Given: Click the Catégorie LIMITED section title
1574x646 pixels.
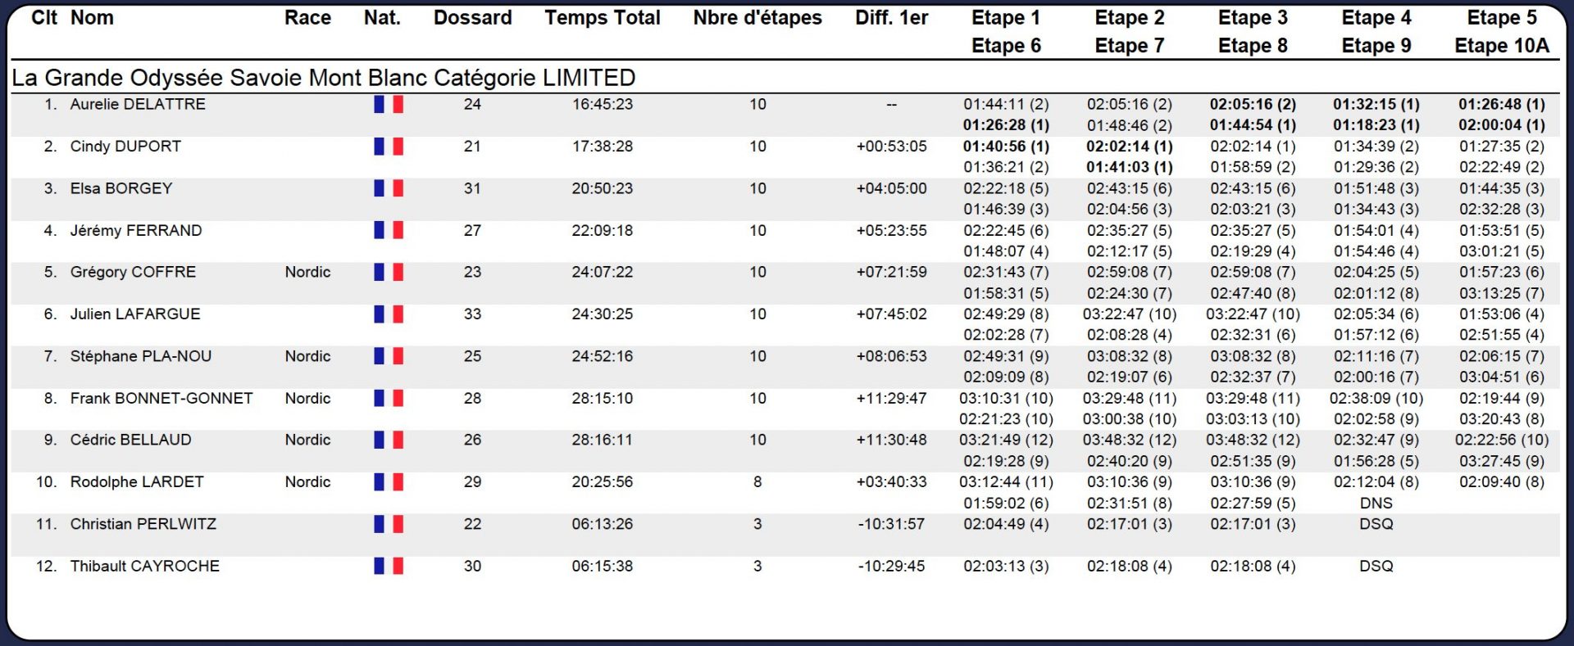Looking at the screenshot, I should point(324,78).
